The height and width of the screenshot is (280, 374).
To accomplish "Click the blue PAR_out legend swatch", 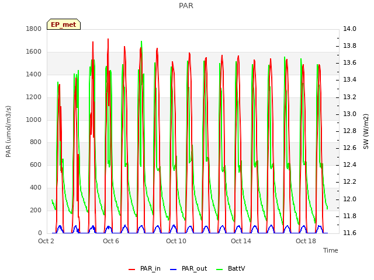I will point(174,269).
